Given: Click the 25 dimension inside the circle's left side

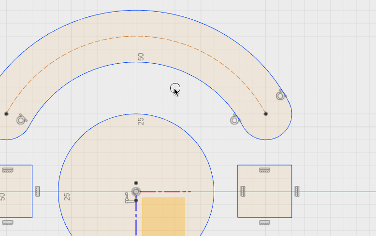Looking at the screenshot, I should (x=67, y=196).
